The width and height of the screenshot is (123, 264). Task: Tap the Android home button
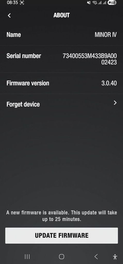61,257
